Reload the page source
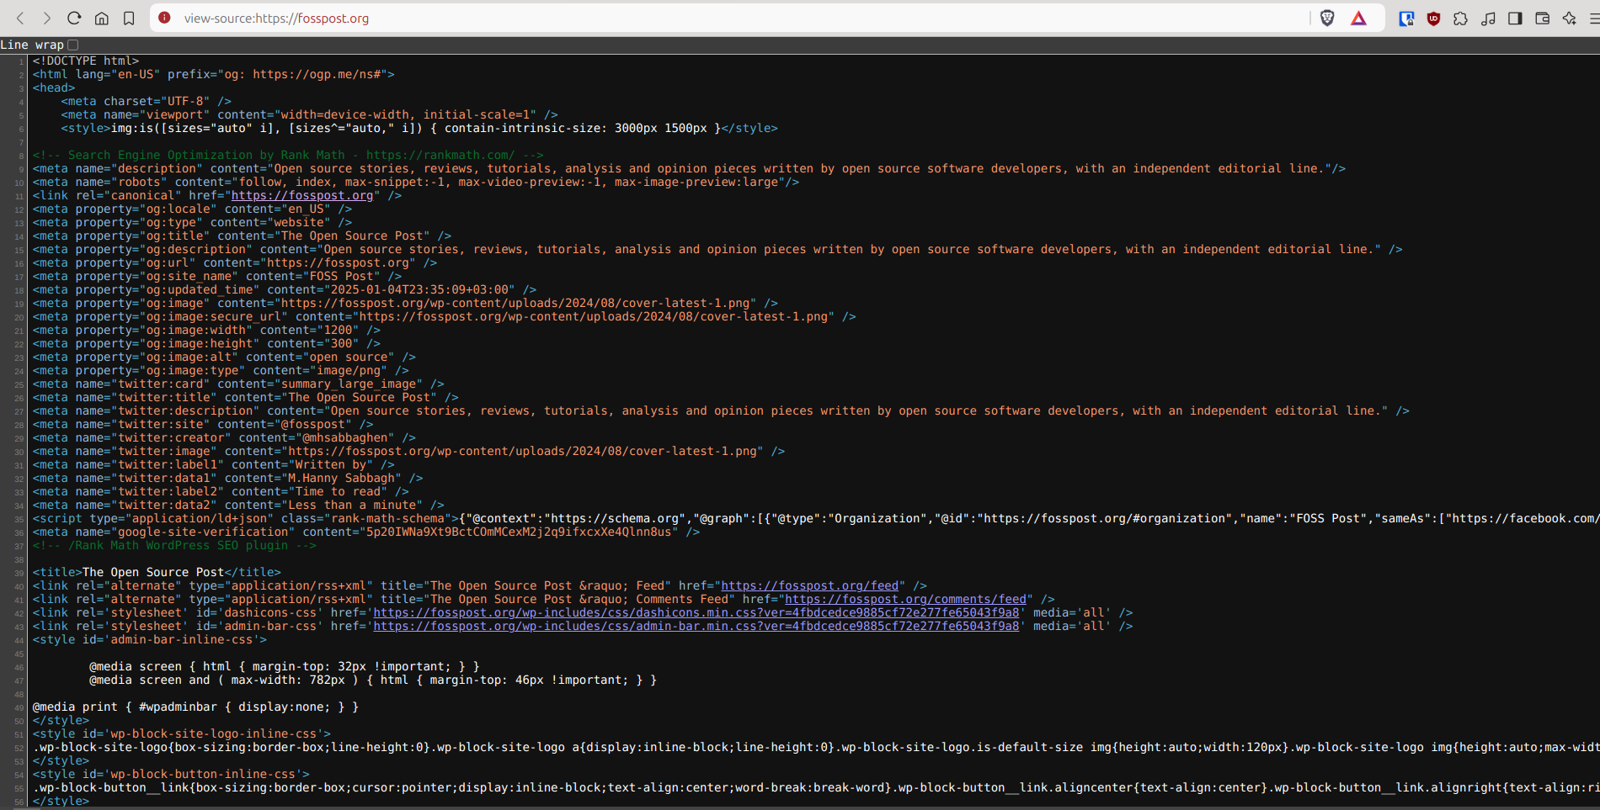This screenshot has height=810, width=1600. point(74,19)
